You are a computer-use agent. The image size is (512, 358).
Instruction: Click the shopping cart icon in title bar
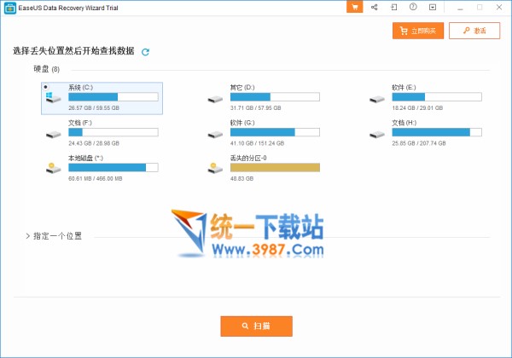click(x=355, y=8)
